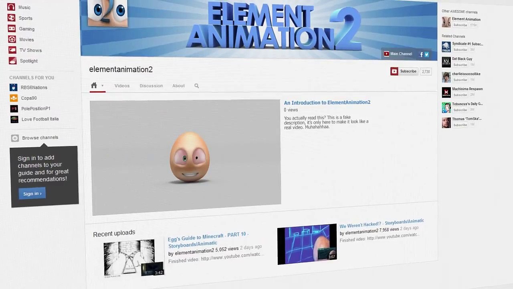The height and width of the screenshot is (289, 513).
Task: Open RBS6Nations channel avatar
Action: point(14,87)
